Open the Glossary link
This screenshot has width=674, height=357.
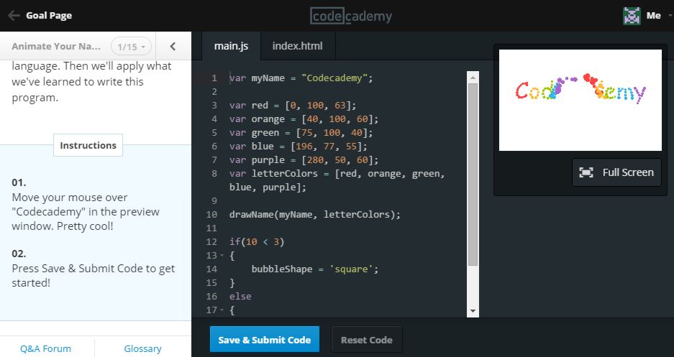pos(142,348)
